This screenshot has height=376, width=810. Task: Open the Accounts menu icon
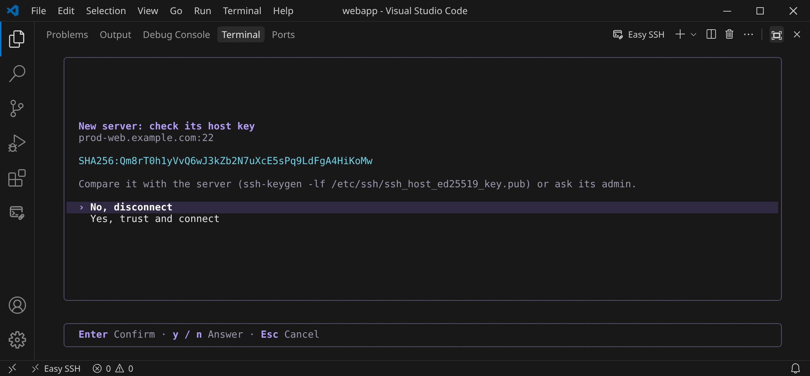17,305
